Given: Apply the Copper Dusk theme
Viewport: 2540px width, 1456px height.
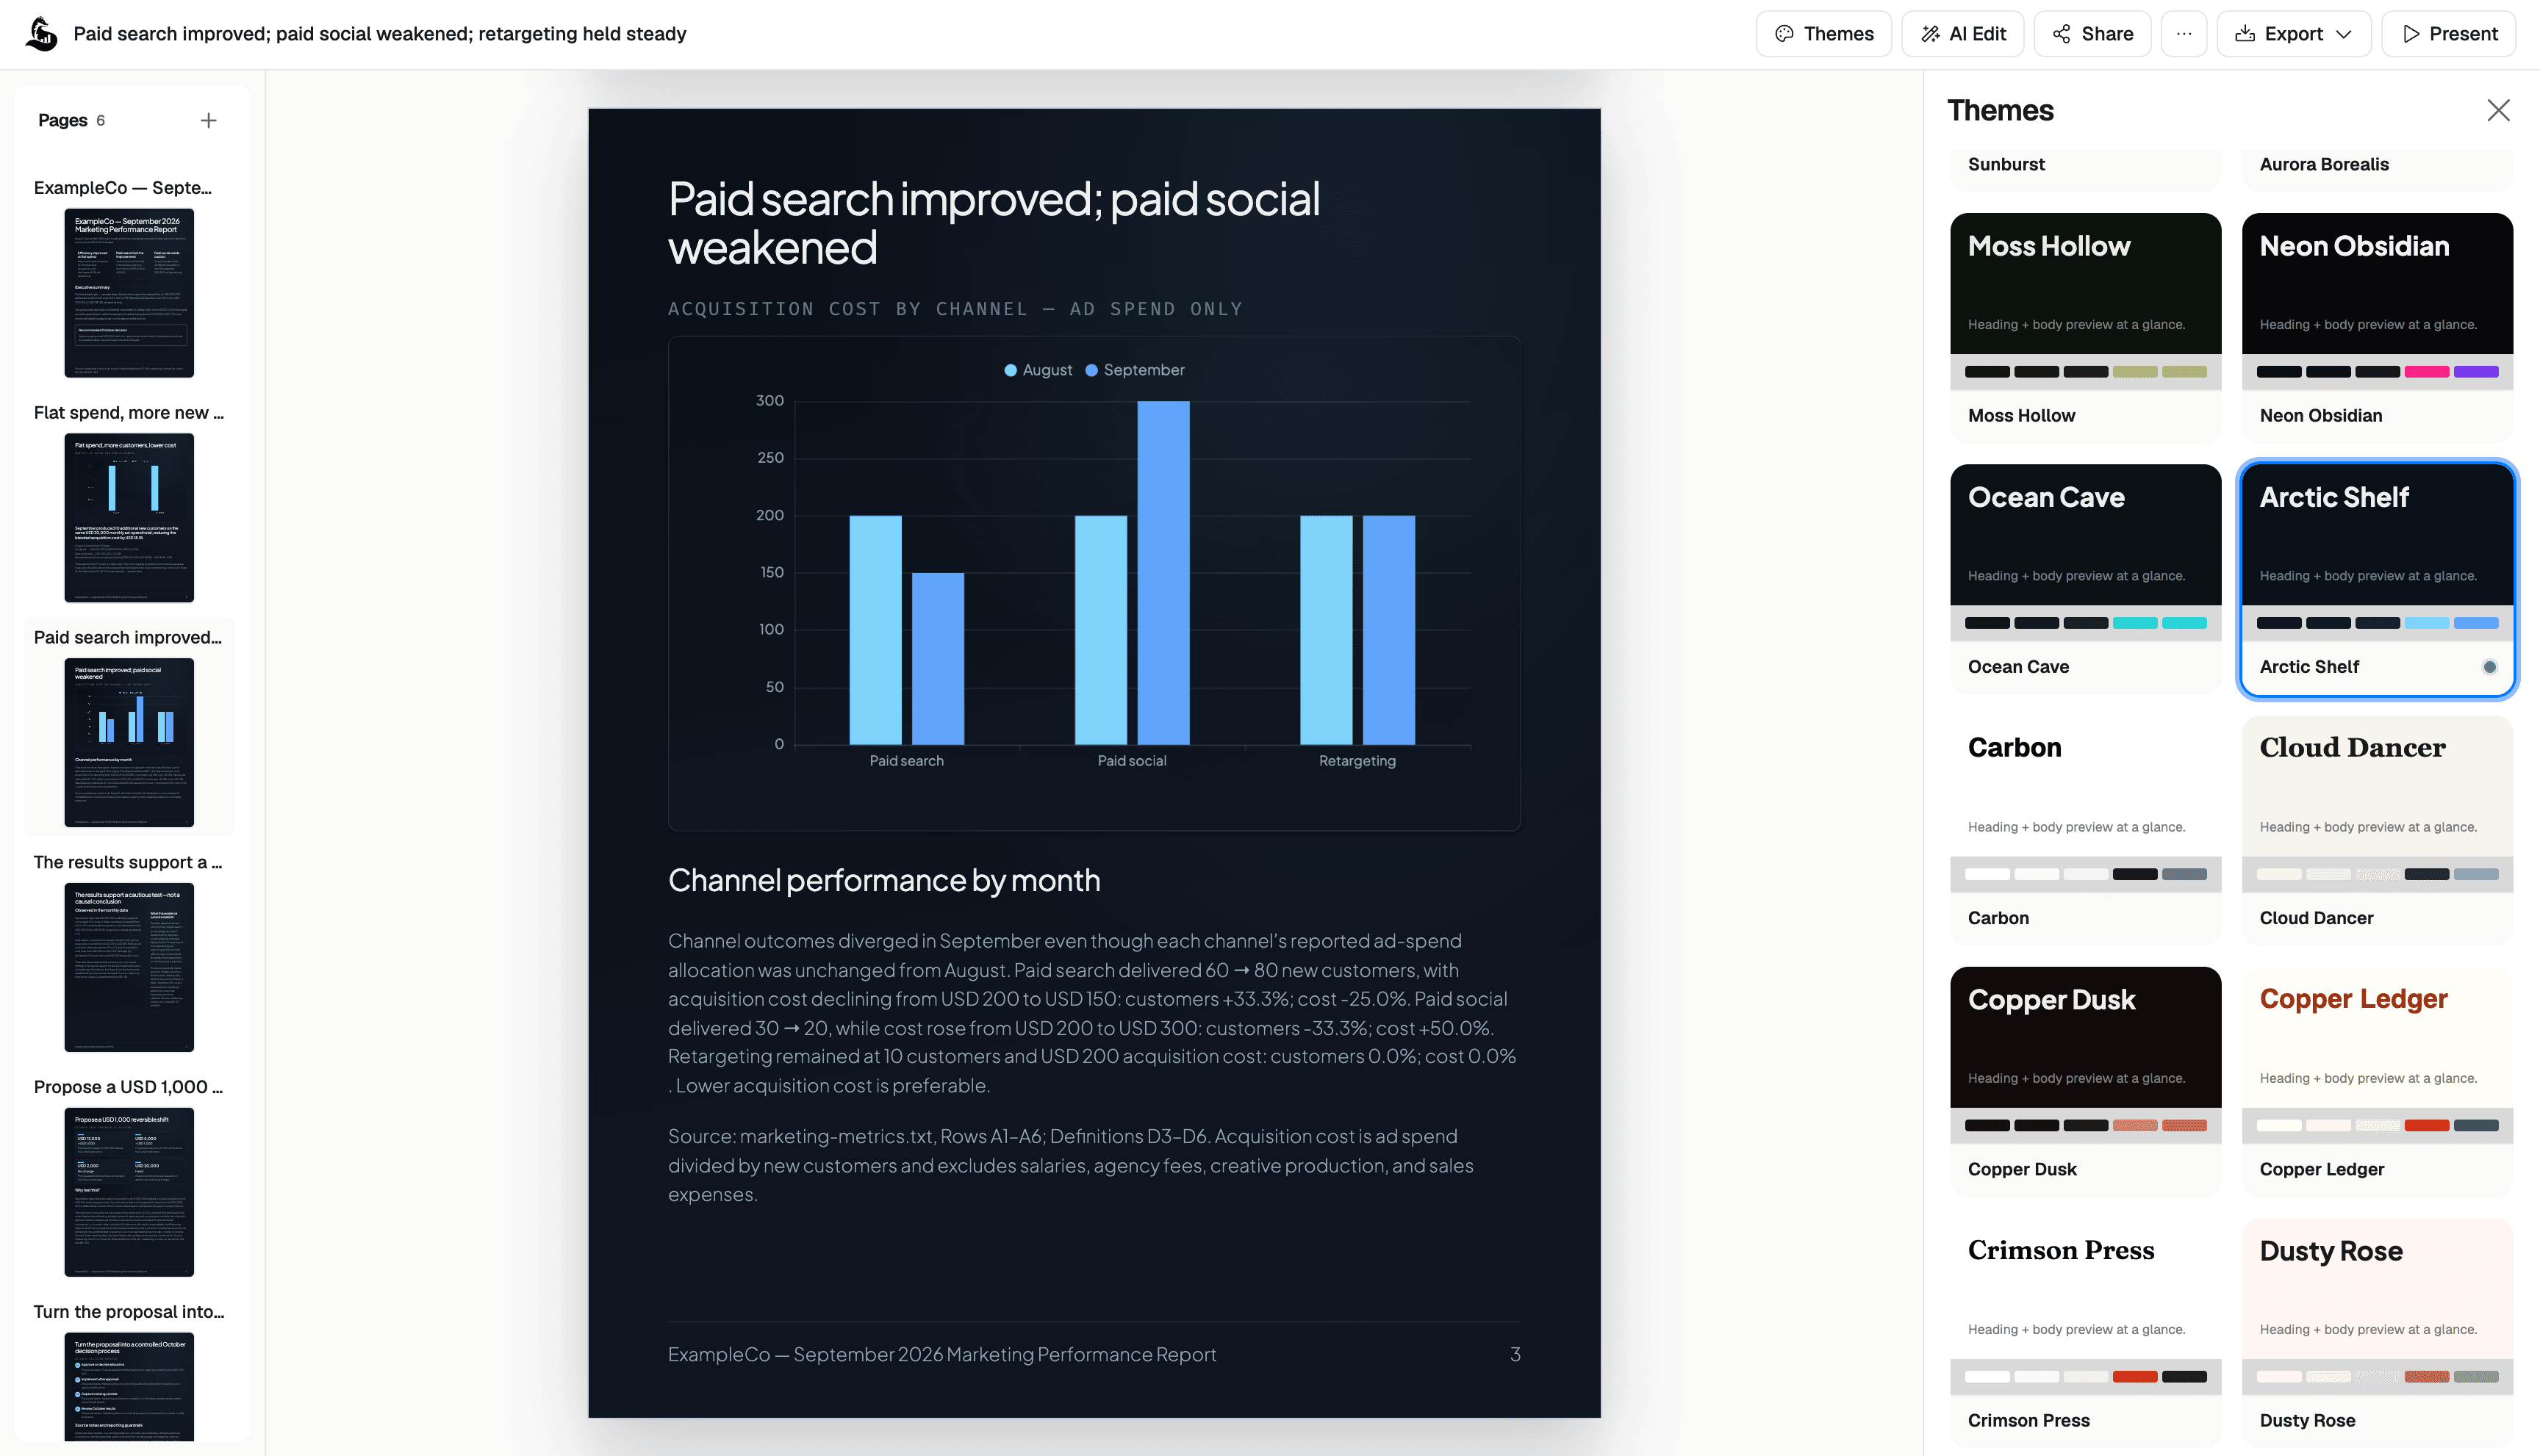Looking at the screenshot, I should 2085,1081.
